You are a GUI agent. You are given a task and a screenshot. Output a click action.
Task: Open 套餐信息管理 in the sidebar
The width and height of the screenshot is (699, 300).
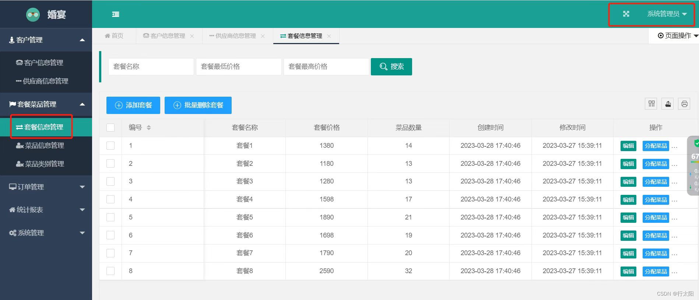46,127
